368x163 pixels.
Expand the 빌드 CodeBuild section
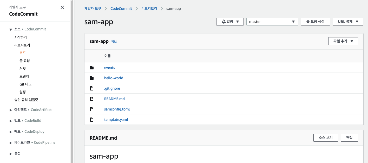click(11, 121)
